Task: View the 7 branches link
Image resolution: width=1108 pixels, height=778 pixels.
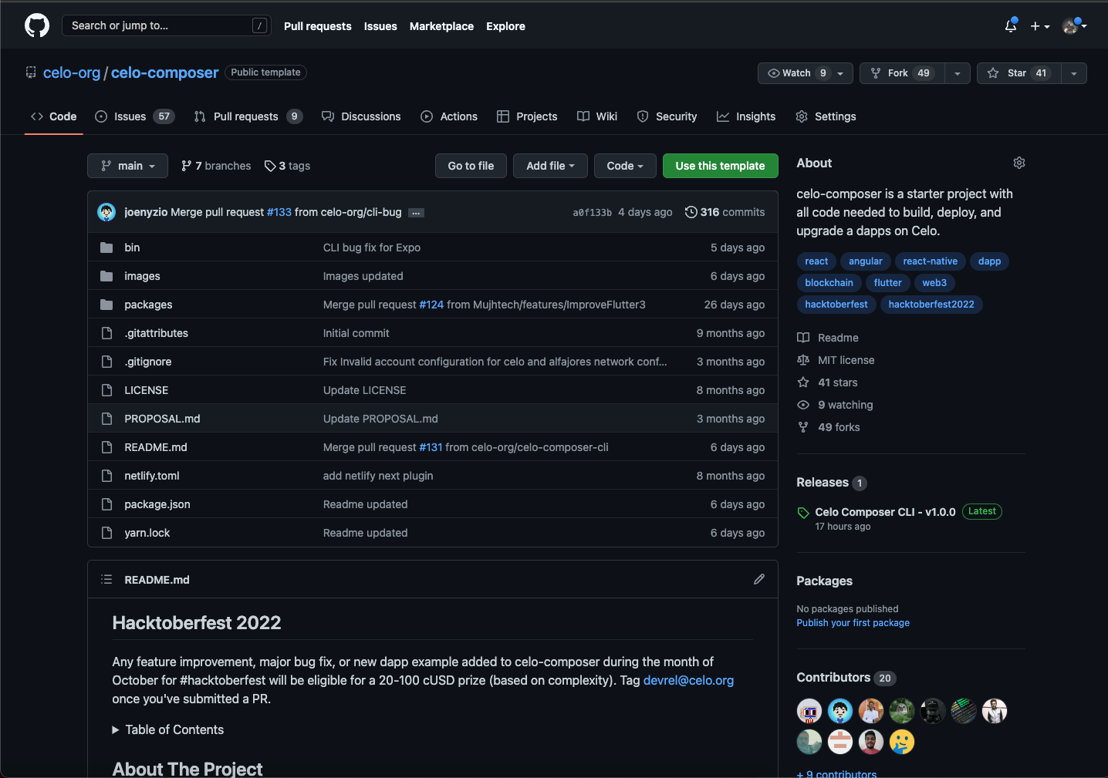Action: [216, 166]
